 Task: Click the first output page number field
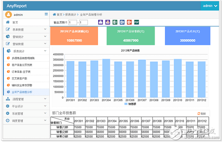[73, 22]
